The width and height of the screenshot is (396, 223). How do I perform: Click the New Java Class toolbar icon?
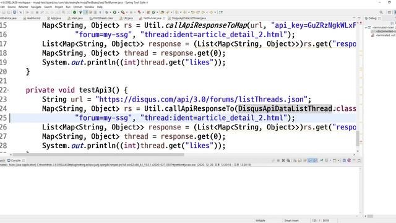point(153,12)
